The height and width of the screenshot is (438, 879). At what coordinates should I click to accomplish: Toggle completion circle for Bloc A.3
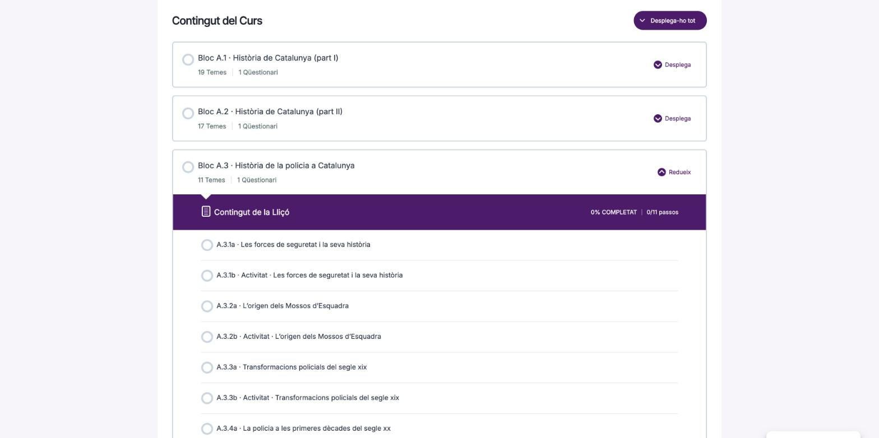coord(188,167)
